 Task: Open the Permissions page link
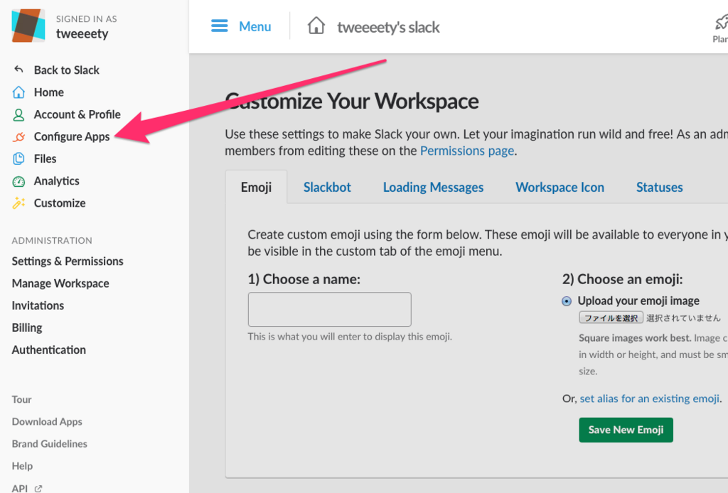[x=466, y=151]
